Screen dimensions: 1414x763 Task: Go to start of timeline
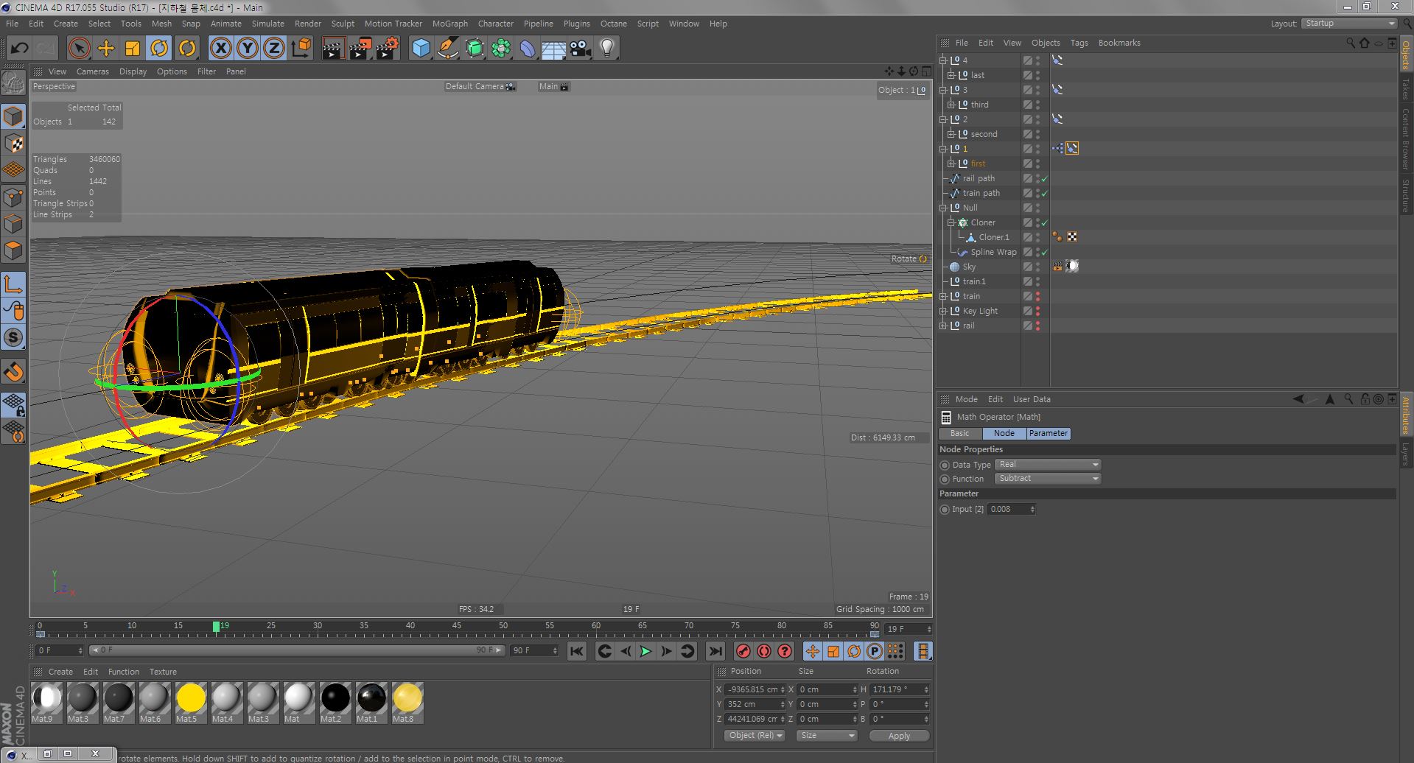[577, 651]
